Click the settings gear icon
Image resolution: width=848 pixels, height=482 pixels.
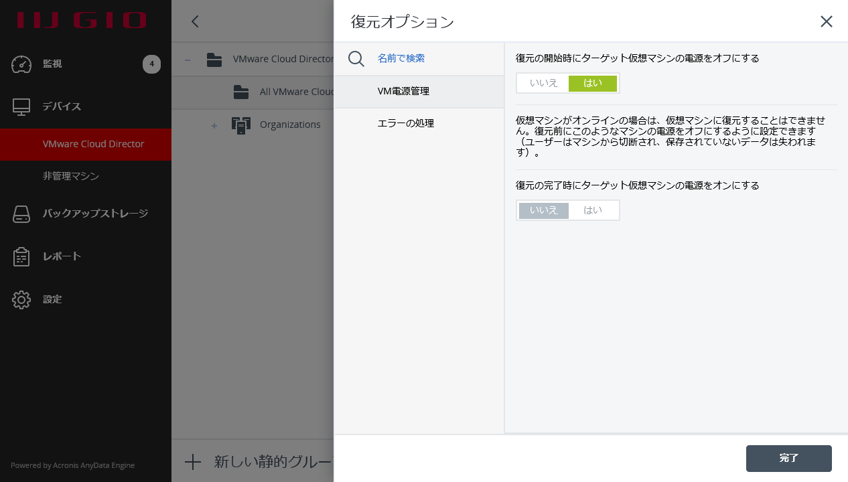[x=21, y=300]
